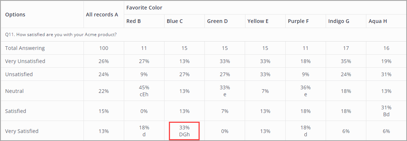Click the Blue C column header

175,21
